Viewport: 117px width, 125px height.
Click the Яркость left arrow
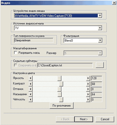tap(30, 78)
